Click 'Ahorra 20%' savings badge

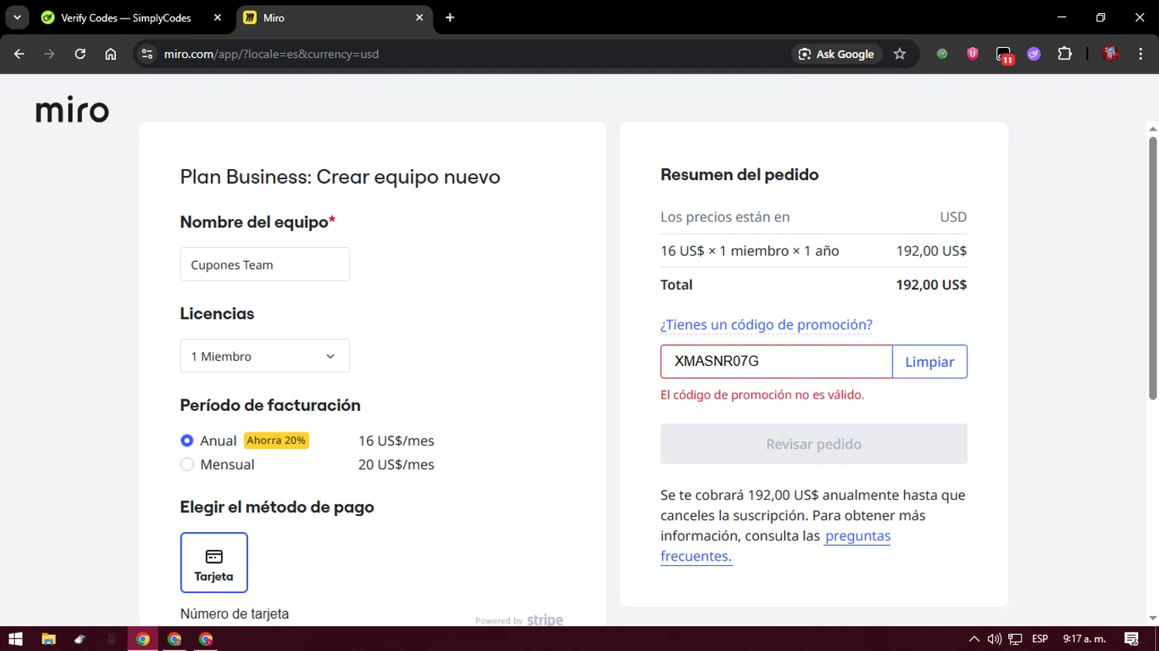tap(277, 440)
